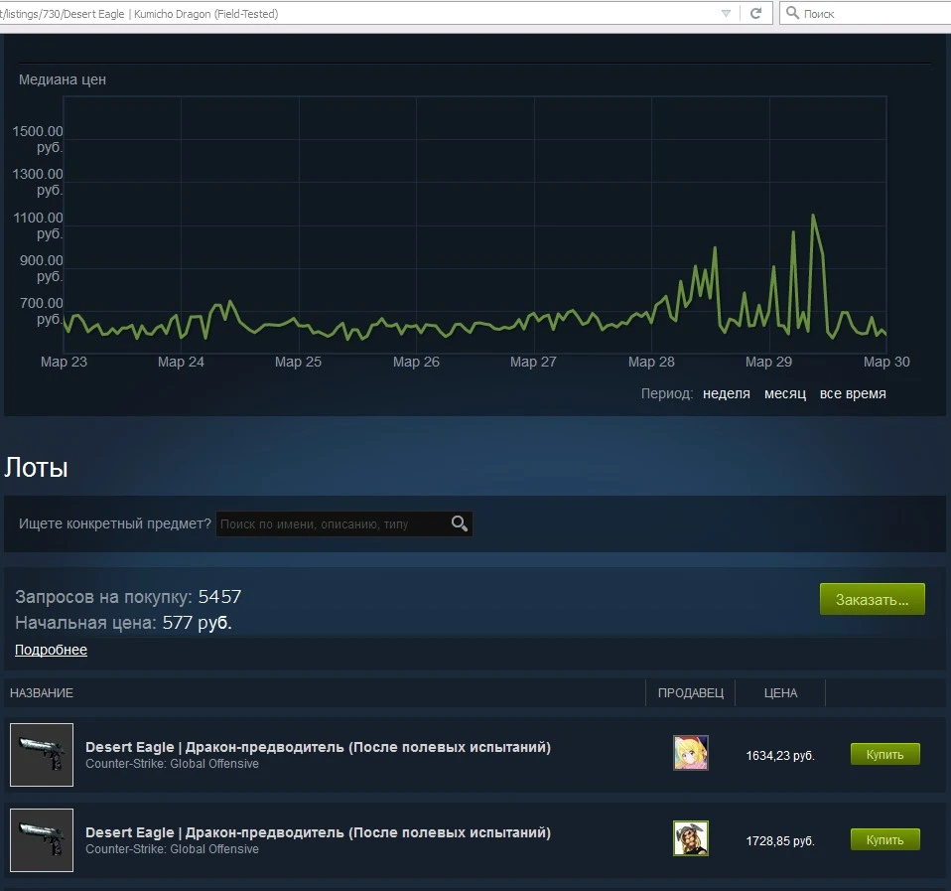Click the magnifier icon in browser search box
Viewport: 951px width, 891px height.
click(x=792, y=13)
